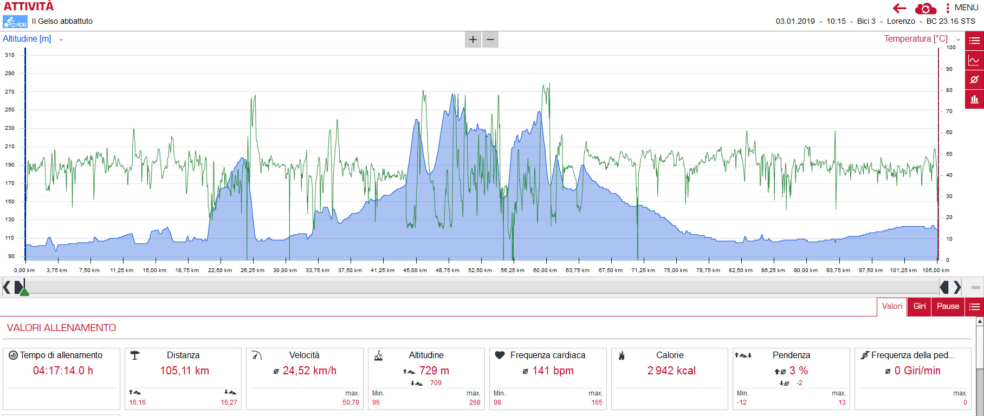Click the user name Lorenzo

(x=901, y=21)
